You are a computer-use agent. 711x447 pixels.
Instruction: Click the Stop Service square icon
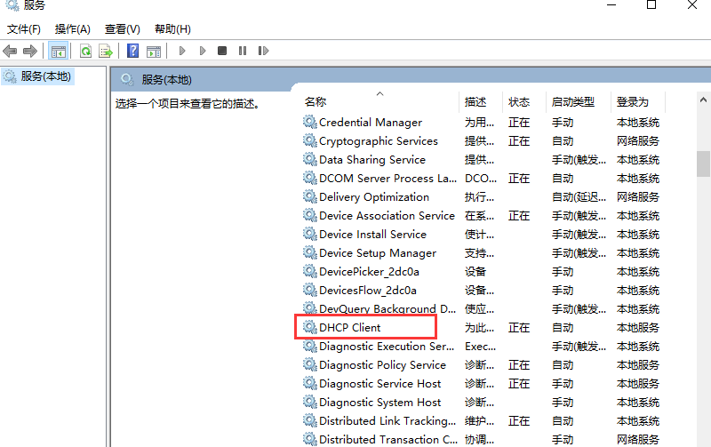tap(222, 52)
